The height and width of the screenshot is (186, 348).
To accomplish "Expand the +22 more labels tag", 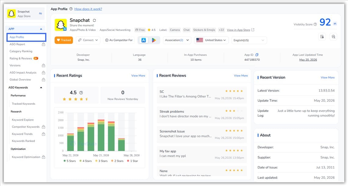I will pos(221,30).
